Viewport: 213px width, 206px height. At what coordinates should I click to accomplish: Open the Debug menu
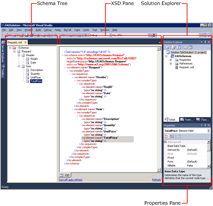pos(48,30)
